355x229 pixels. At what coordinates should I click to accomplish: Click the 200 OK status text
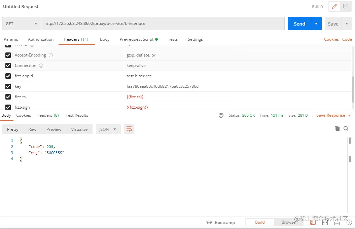248,115
